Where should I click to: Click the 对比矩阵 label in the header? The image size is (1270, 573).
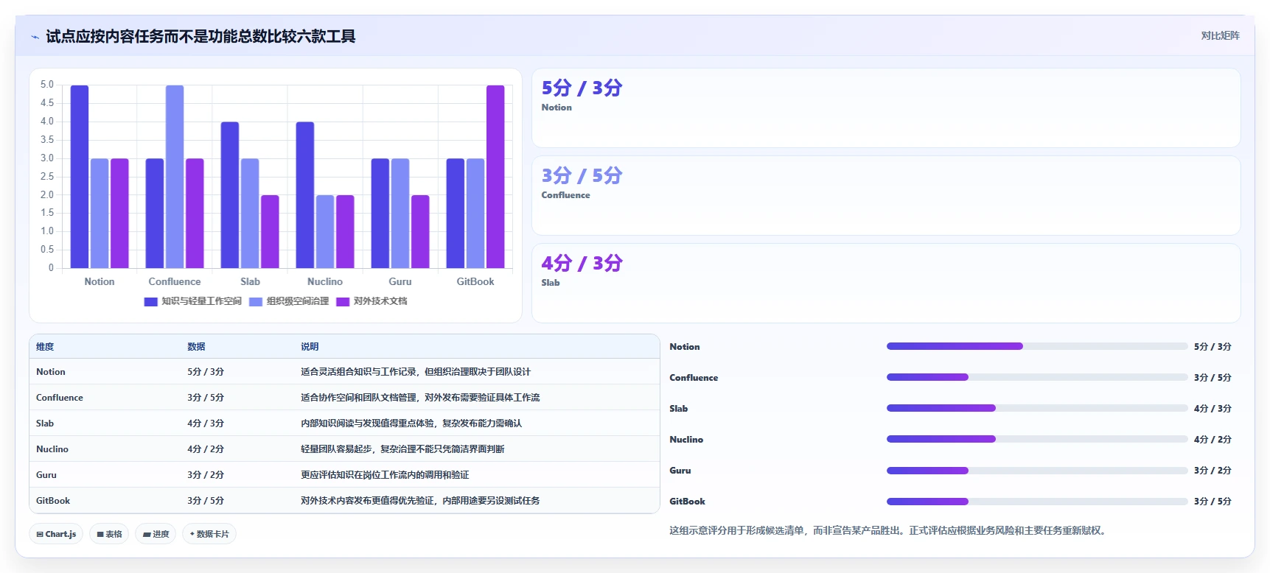(1220, 35)
